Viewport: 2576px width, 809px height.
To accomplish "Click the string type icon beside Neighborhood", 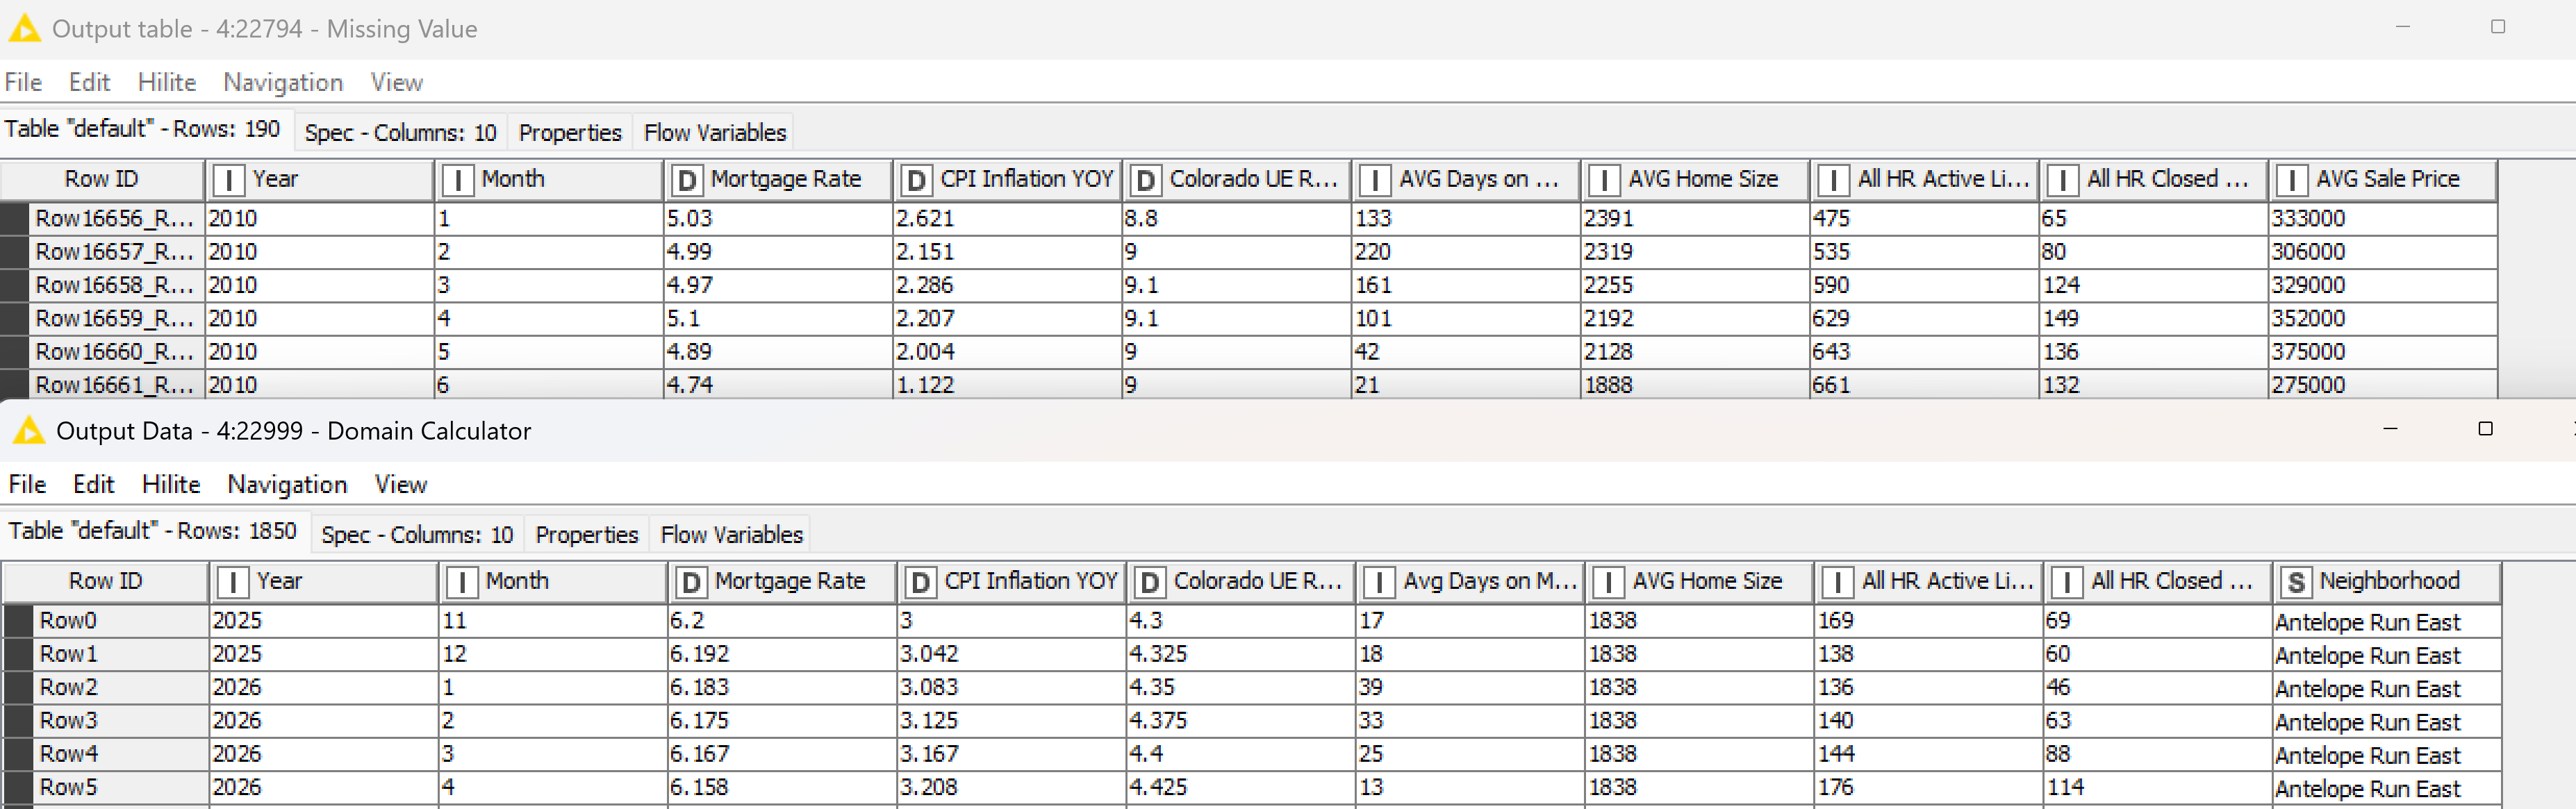I will 2296,582.
